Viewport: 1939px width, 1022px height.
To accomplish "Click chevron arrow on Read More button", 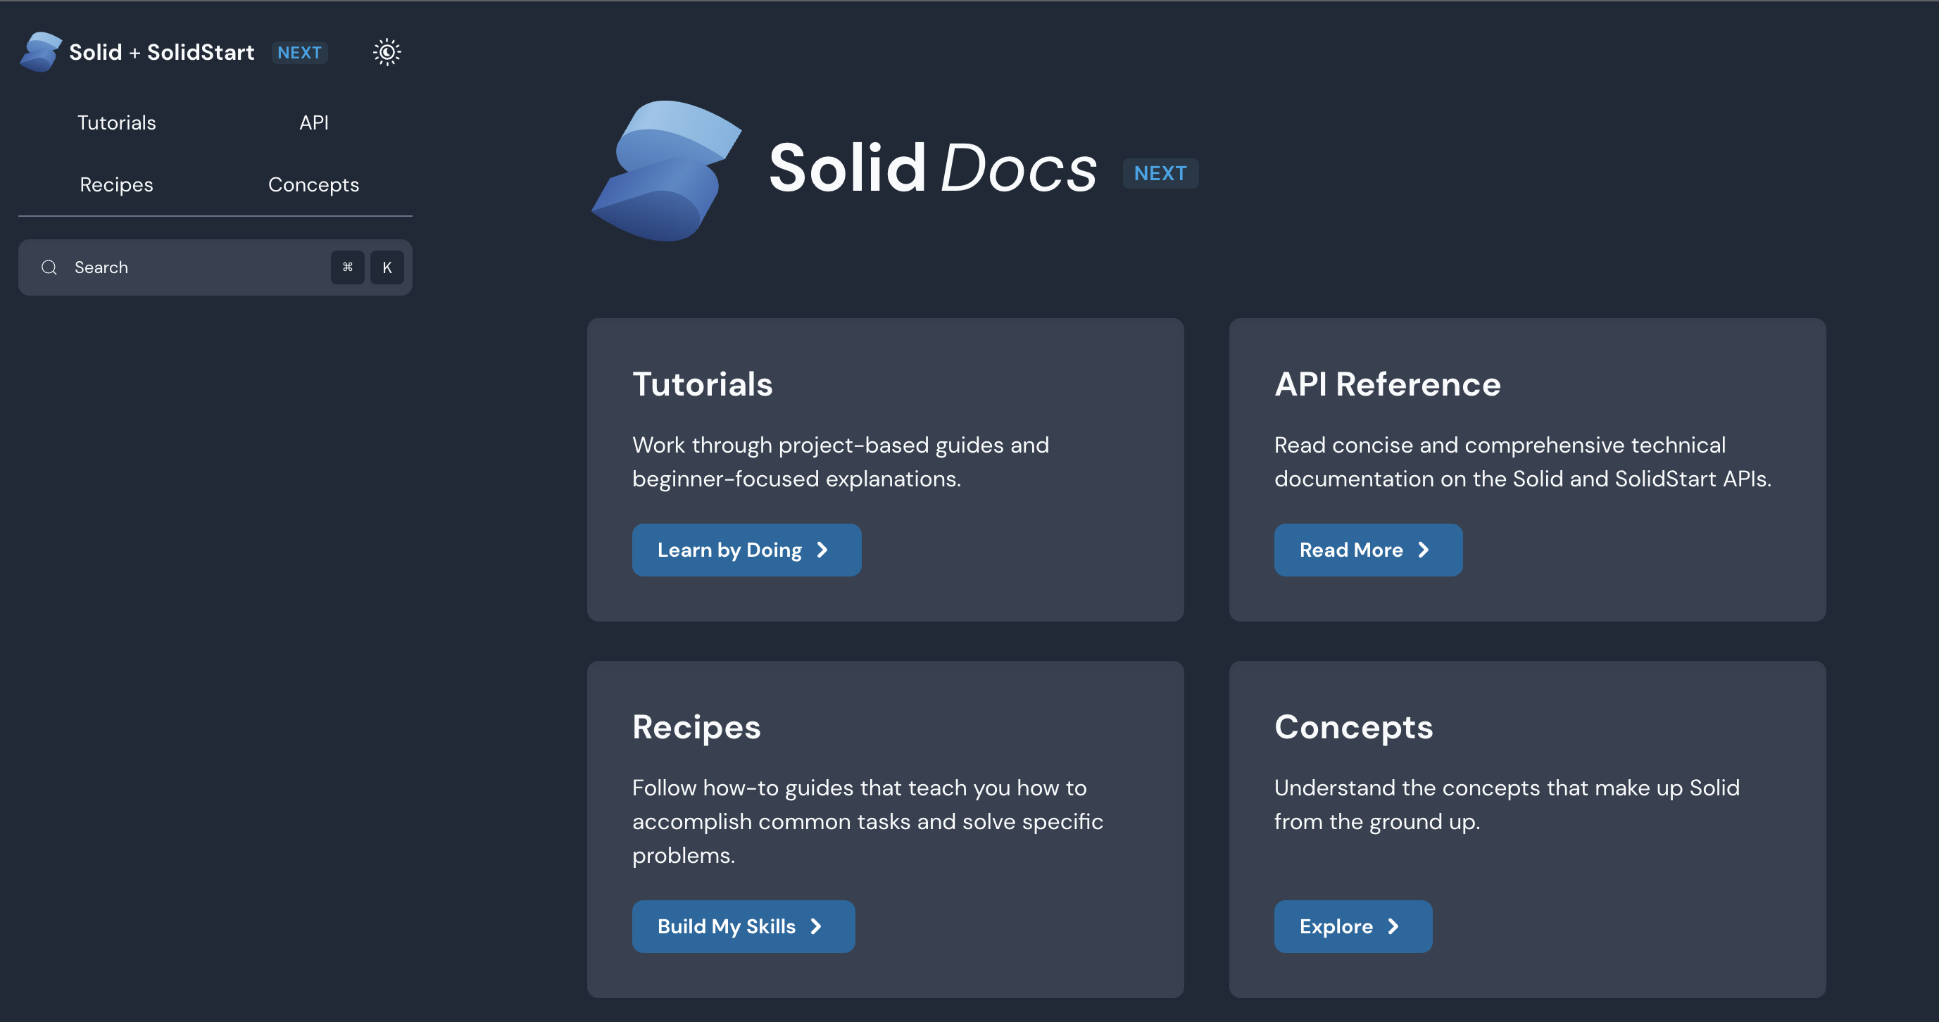I will 1424,550.
